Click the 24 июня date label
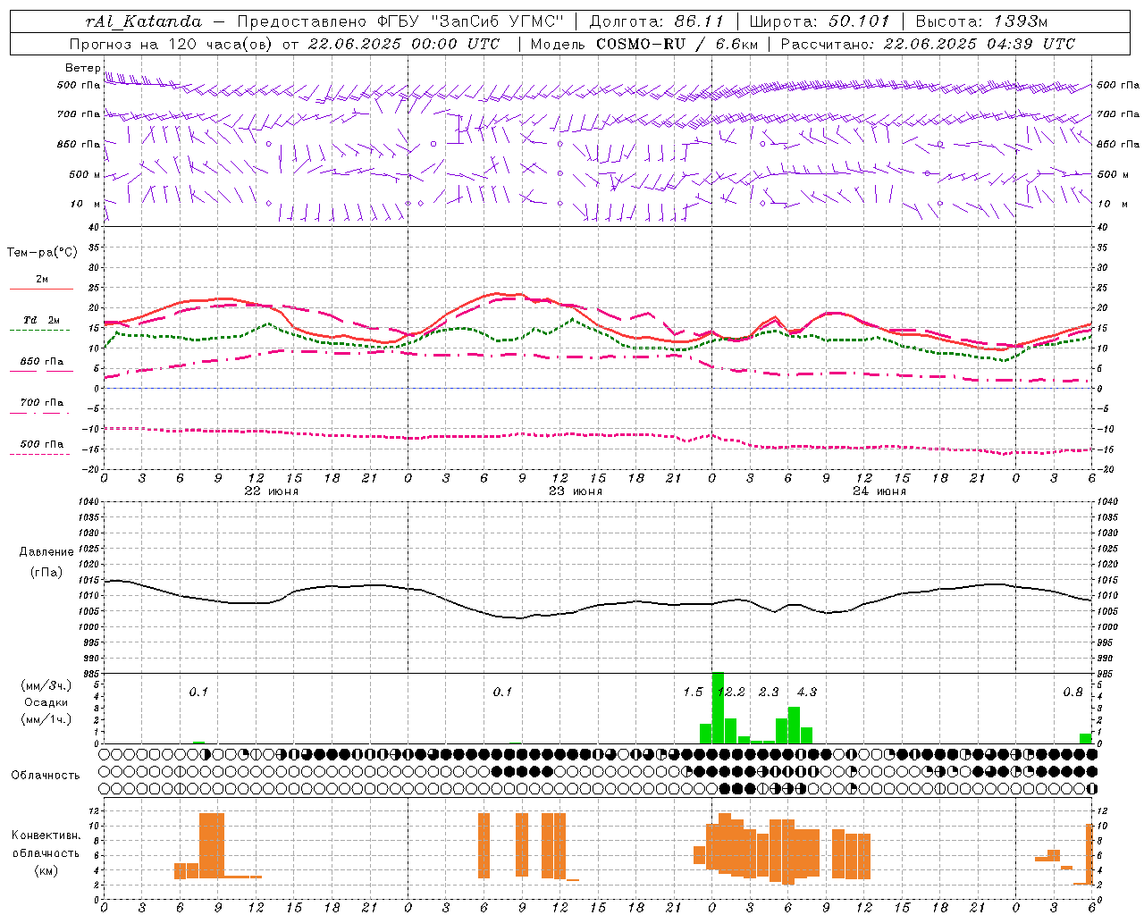The width and height of the screenshot is (1144, 915). (879, 491)
